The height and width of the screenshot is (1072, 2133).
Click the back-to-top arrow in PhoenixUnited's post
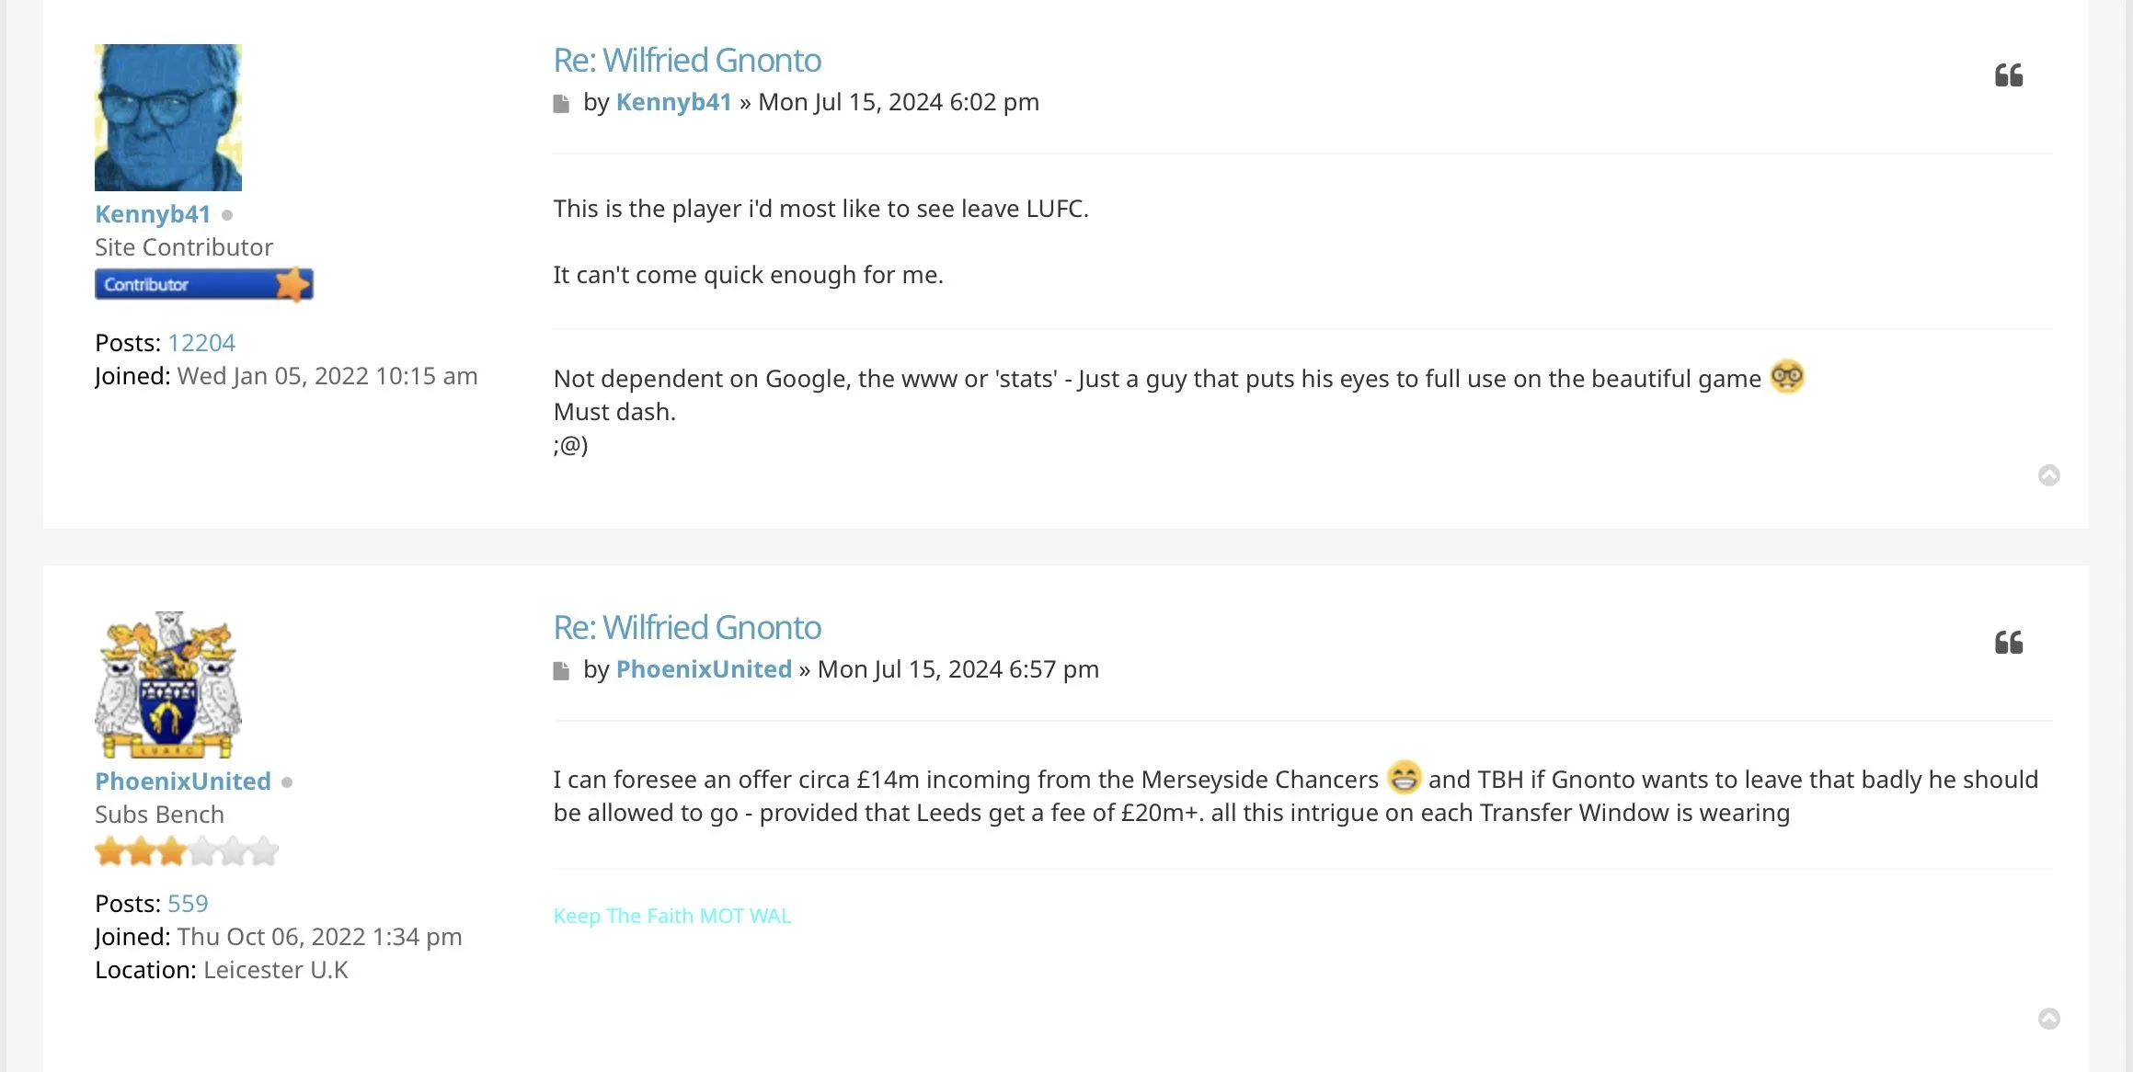[2048, 1019]
